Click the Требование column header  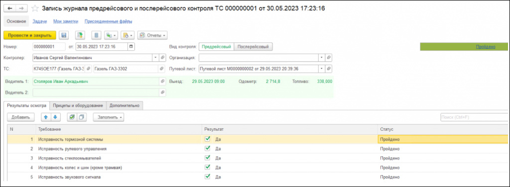[119, 129]
